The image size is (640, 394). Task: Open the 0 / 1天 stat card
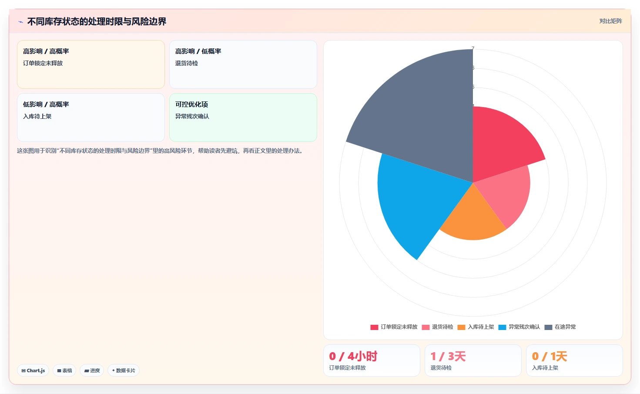pos(574,360)
